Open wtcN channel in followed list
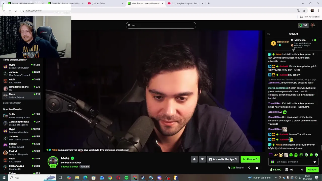This screenshot has width=322, height=181. click(22, 81)
